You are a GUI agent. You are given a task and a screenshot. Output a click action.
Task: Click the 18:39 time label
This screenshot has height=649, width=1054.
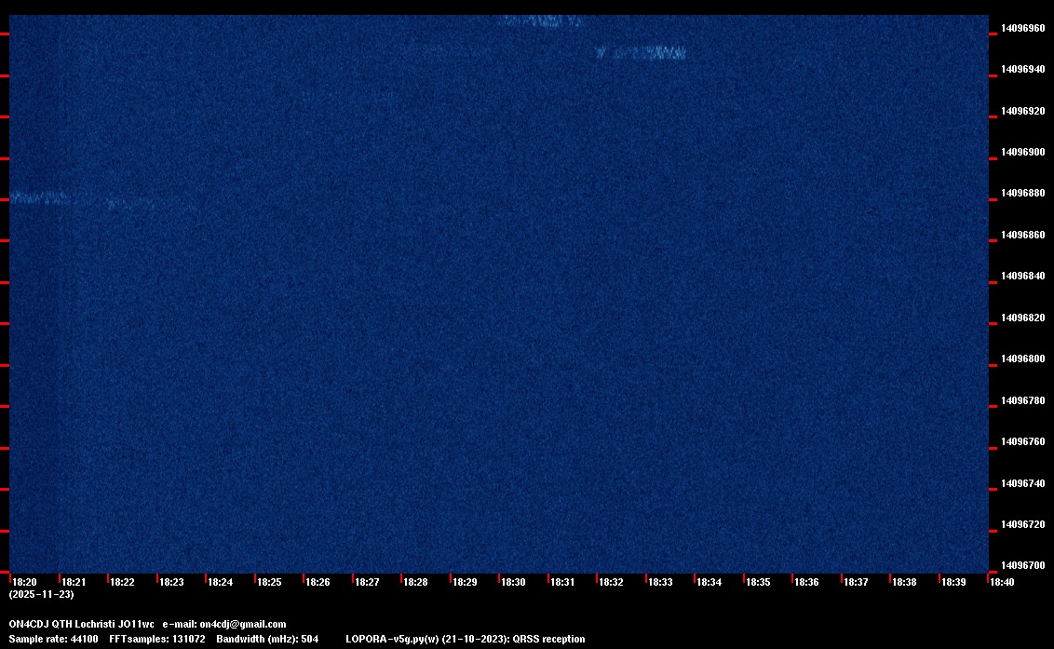tap(953, 582)
